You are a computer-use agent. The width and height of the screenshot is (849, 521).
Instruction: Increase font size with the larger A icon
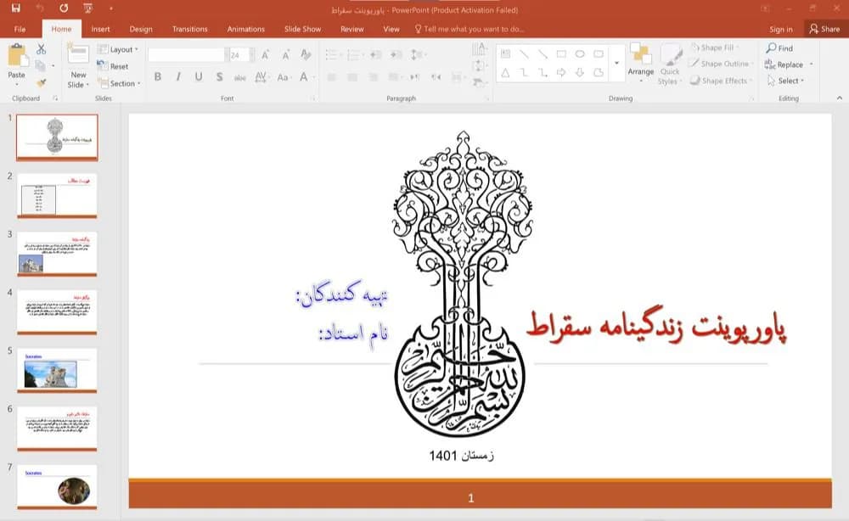[x=265, y=54]
